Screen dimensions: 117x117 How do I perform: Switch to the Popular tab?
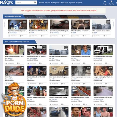tap(40, 17)
